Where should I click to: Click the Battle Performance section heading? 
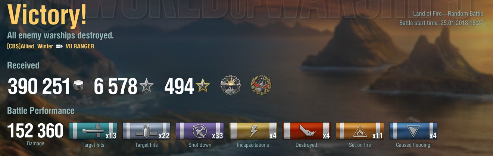(x=41, y=111)
